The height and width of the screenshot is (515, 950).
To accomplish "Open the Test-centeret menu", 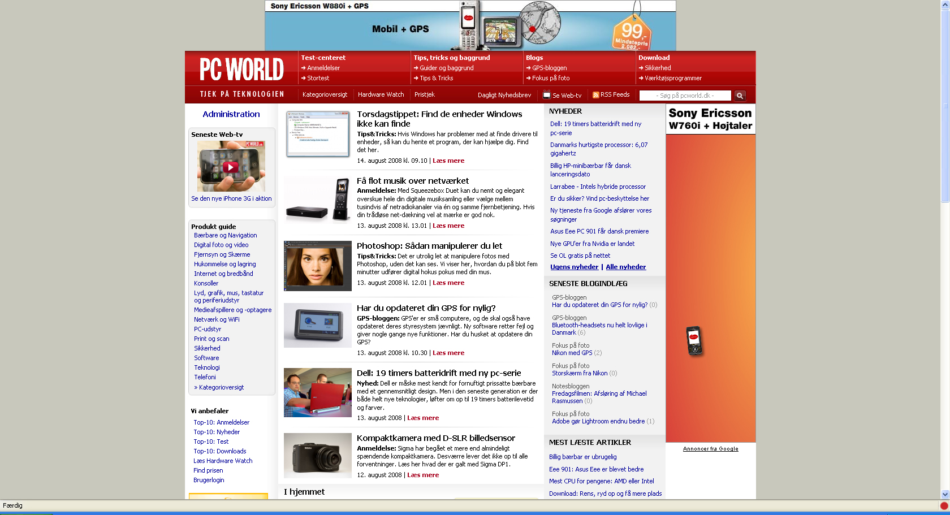I will tap(323, 58).
